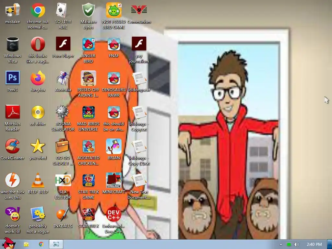Open the 'MAD BIRDS UNIVERSE' Space icon

point(89,113)
